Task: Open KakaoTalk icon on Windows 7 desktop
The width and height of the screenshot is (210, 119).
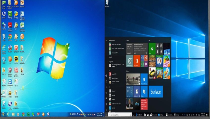Action: (16, 60)
